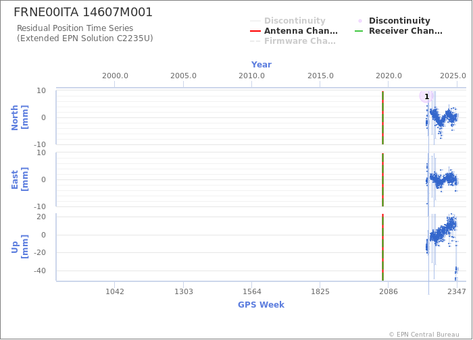473x340 pixels.
Task: Click the 2010.0 year tick label
Action: [251, 76]
